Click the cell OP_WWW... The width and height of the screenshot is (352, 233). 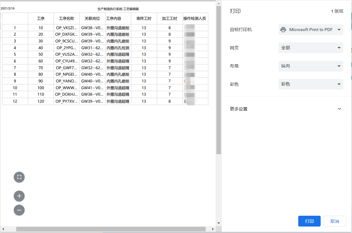[66, 88]
